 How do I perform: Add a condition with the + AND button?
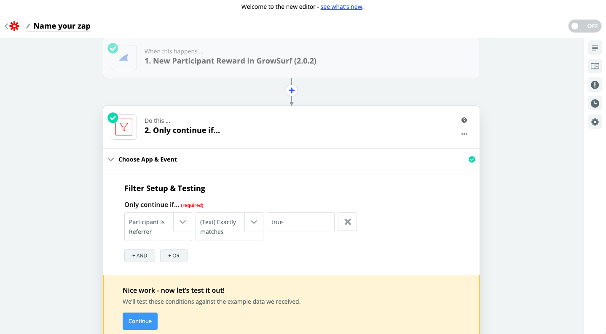click(x=139, y=256)
